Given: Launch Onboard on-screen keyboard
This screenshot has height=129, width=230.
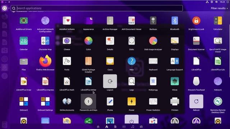Looking at the screenshot, I should tap(24, 101).
